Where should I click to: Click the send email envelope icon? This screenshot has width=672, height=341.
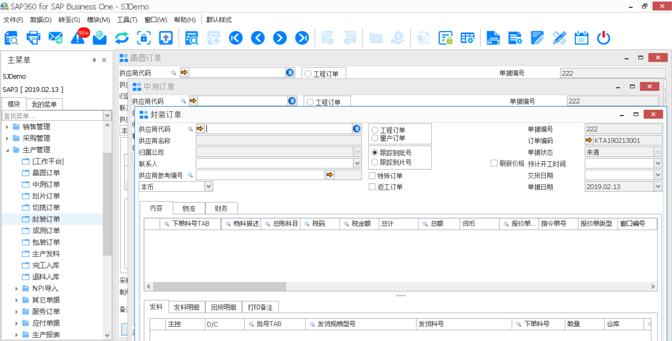[55, 38]
